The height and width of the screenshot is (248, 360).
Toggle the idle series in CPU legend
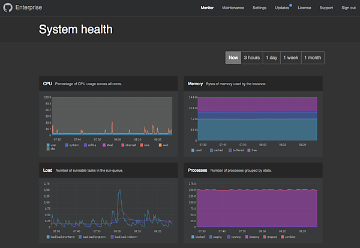(x=47, y=150)
